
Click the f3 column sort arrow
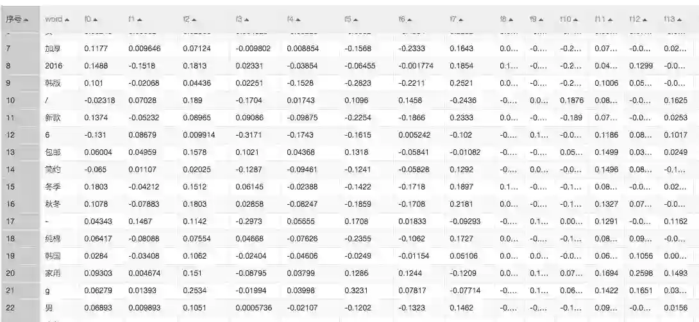pos(248,20)
